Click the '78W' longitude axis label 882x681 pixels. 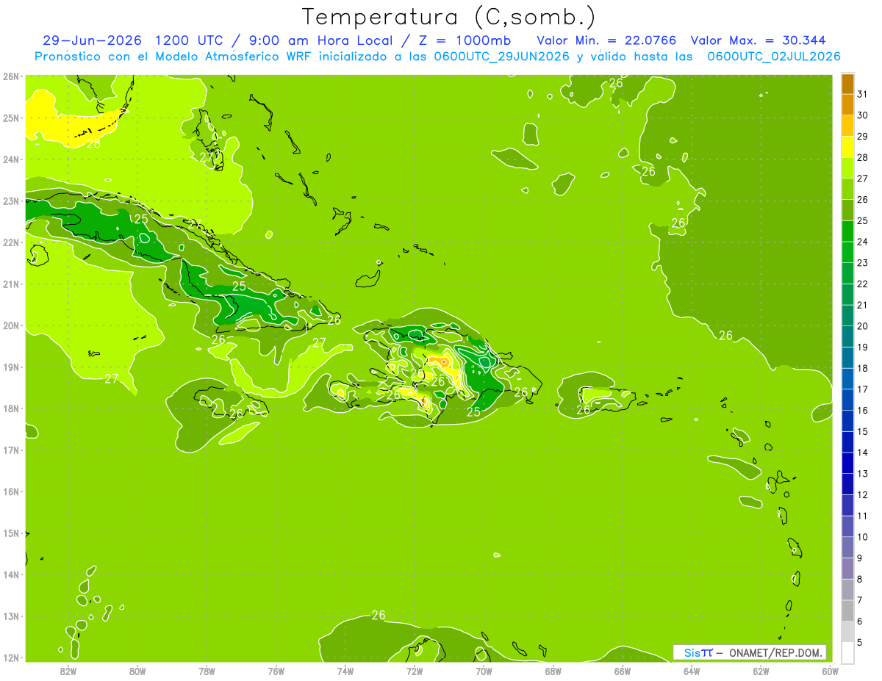click(207, 671)
